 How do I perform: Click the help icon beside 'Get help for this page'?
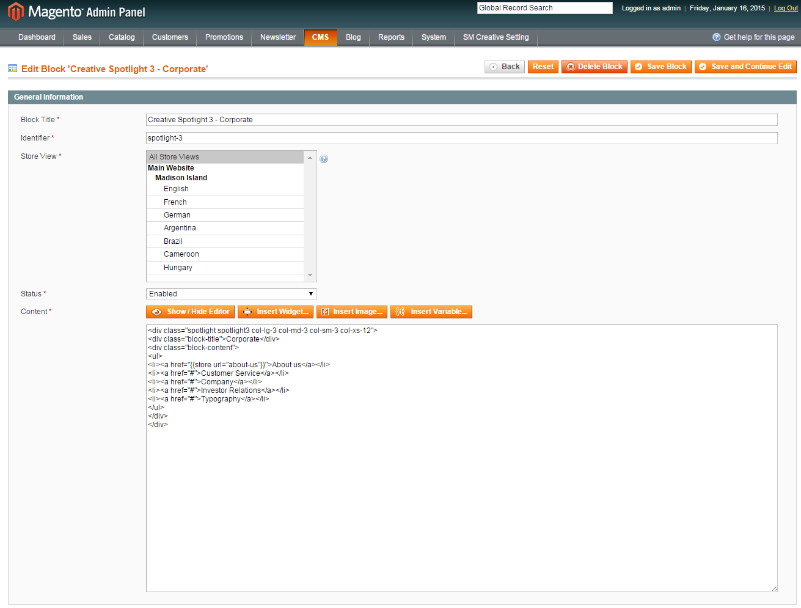click(x=717, y=37)
